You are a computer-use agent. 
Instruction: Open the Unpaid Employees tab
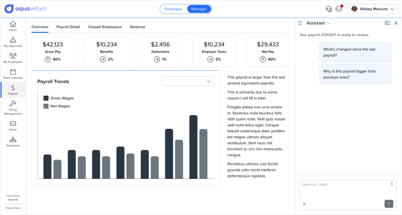[x=105, y=27]
